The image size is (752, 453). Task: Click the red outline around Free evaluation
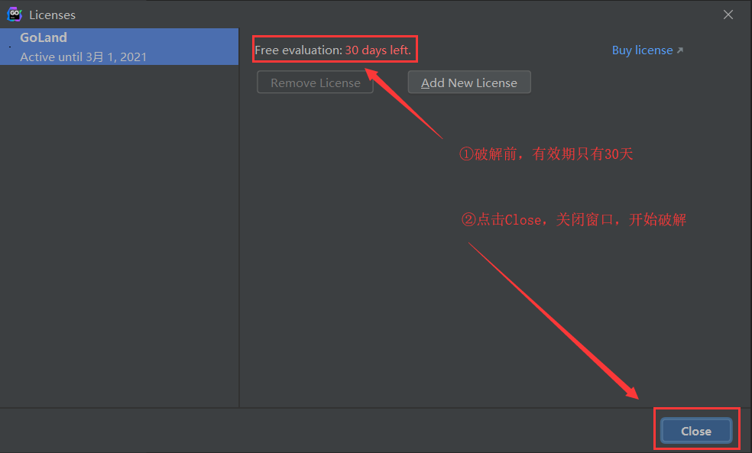pyautogui.click(x=335, y=37)
